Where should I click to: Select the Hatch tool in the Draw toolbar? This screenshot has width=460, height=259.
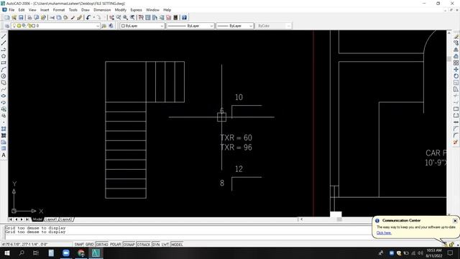pyautogui.click(x=4, y=129)
